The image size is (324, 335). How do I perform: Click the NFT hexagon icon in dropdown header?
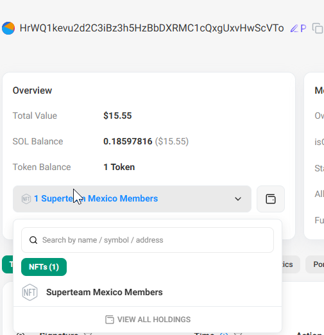click(x=26, y=199)
